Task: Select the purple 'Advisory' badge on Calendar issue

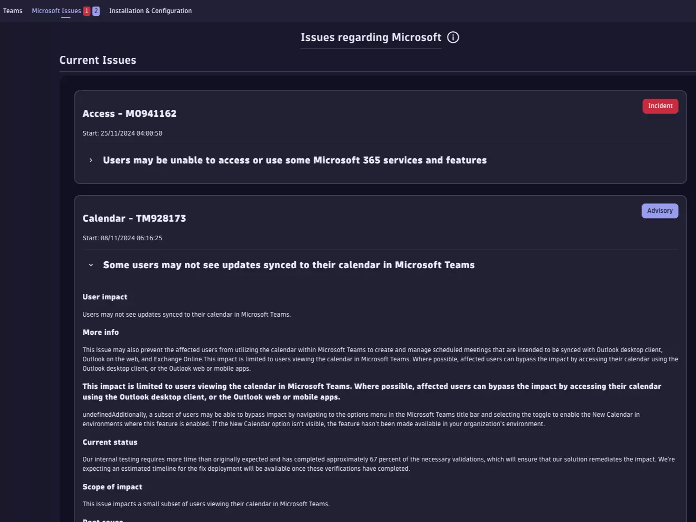Action: (660, 210)
